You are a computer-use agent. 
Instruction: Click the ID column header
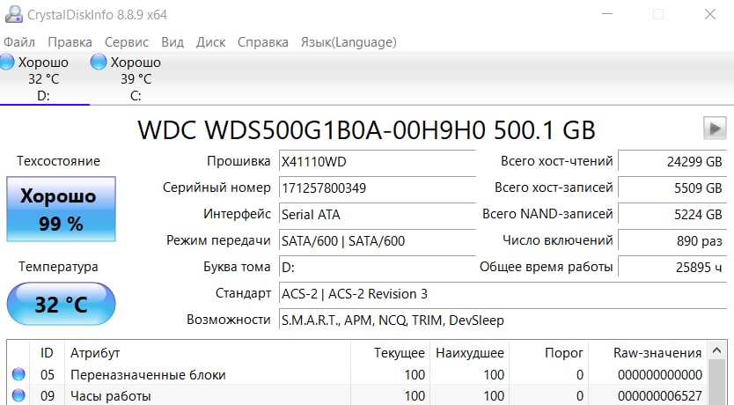coord(47,352)
